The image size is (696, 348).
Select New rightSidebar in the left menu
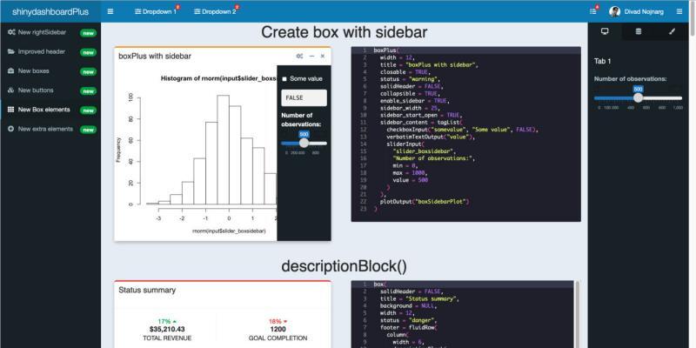coord(42,32)
